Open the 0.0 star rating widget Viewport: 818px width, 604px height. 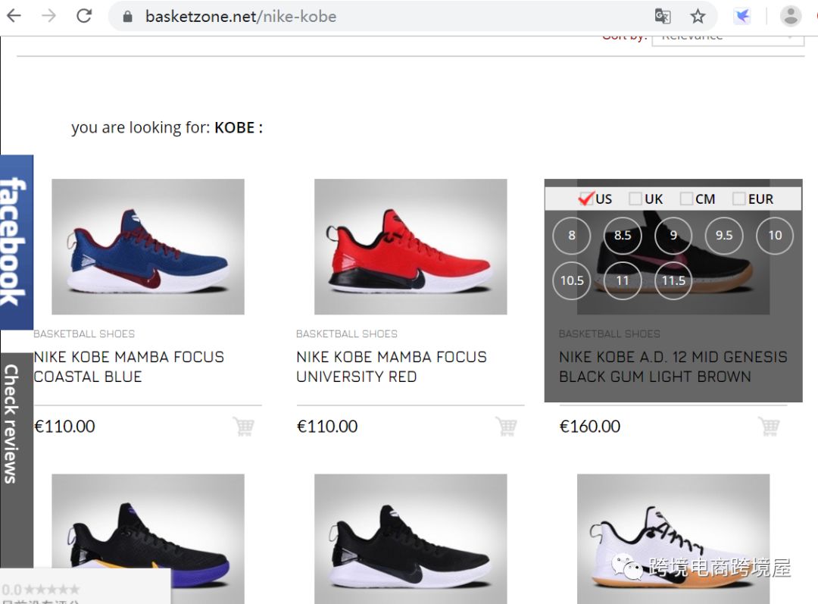85,587
